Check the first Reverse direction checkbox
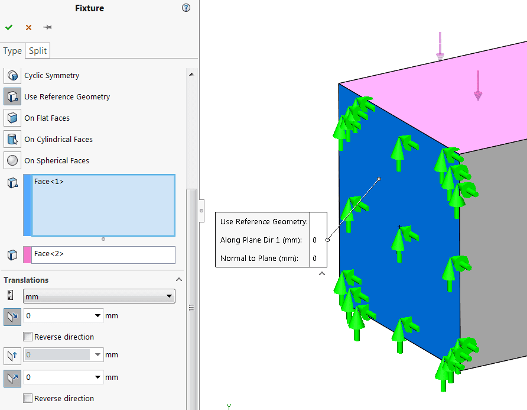527x410 pixels. click(28, 337)
